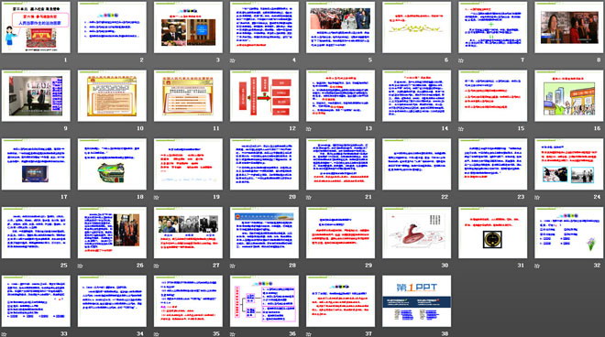Select slide 10 yellow bordered thumbnail
The width and height of the screenshot is (605, 337).
[x=112, y=95]
